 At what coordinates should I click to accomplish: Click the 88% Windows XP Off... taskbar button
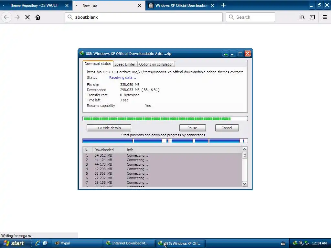tap(180, 243)
